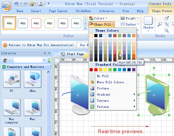
Task: Open the Colors dropdown
Action: (98, 18)
